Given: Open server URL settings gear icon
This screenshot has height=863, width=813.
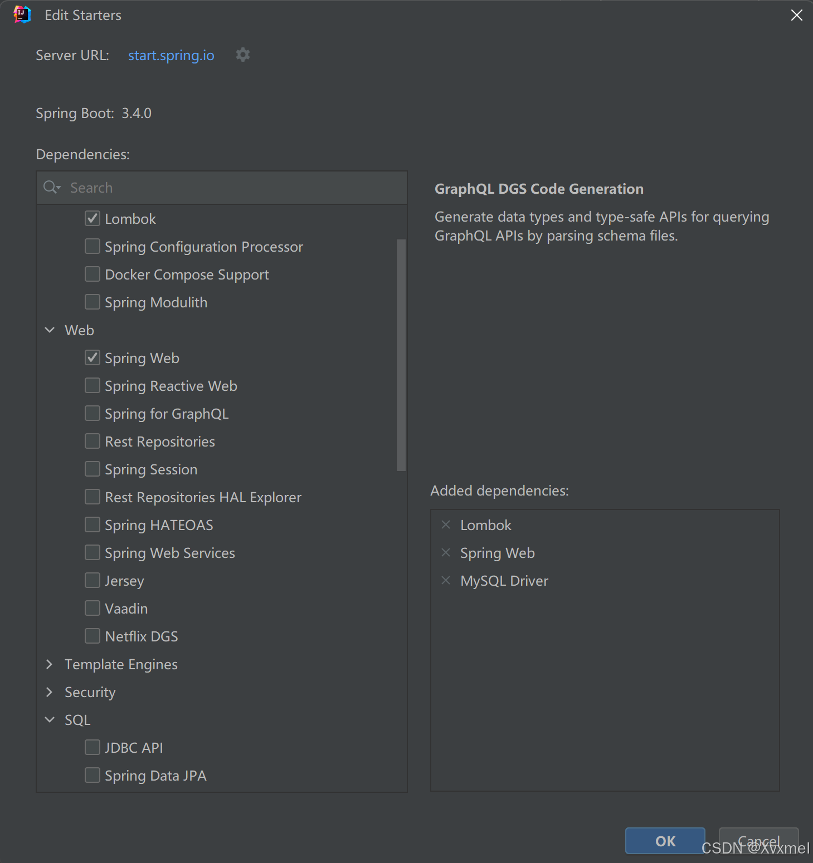Looking at the screenshot, I should 242,55.
